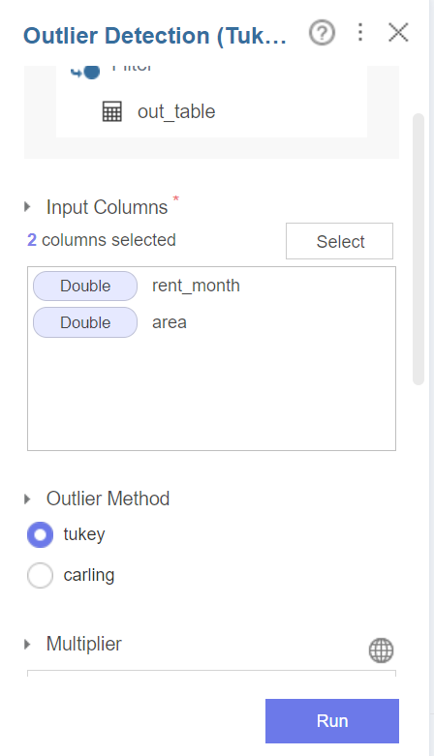The image size is (434, 756).
Task: Open the help question mark icon
Action: (x=322, y=33)
